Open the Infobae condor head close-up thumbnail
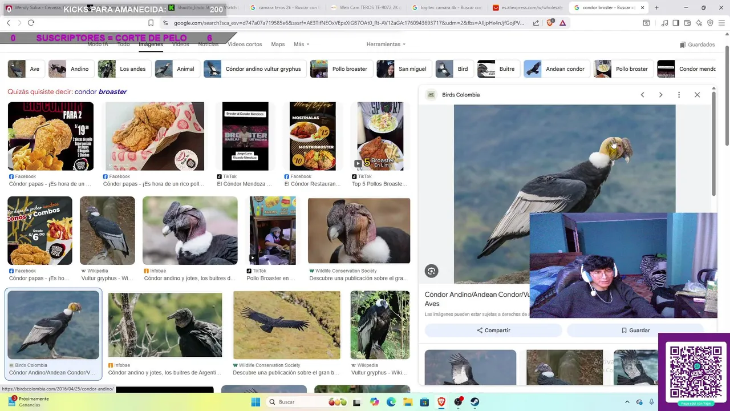The image size is (730, 411). coord(190,231)
